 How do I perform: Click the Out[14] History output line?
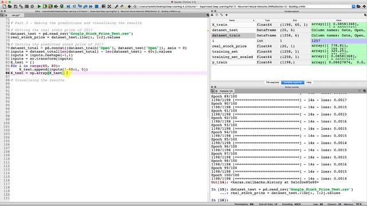(265, 182)
